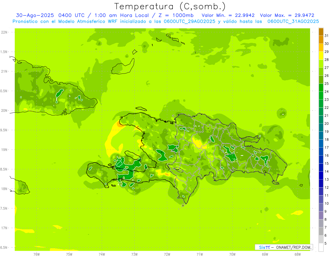The image size is (334, 258).
Task: Click the '5' value on the color scale
Action: pos(326,243)
